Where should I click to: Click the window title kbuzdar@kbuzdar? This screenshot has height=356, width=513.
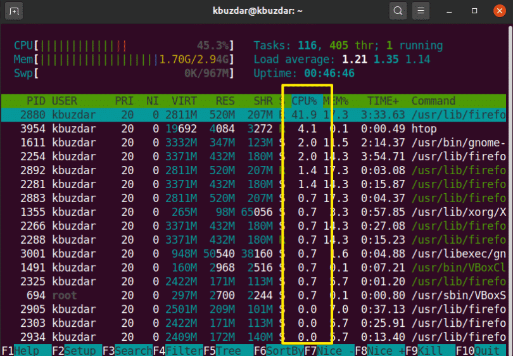click(258, 11)
